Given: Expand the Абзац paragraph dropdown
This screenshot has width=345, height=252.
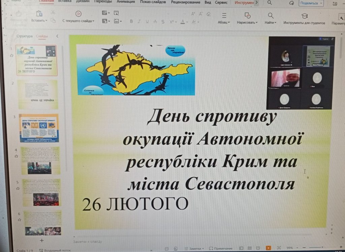Looking at the screenshot, I should [224, 23].
